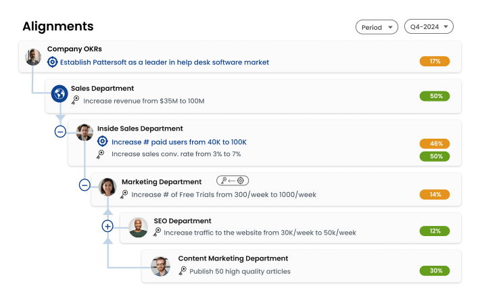Image resolution: width=480 pixels, height=301 pixels.
Task: Select the Content Marketing Department owner avatar
Action: click(160, 266)
